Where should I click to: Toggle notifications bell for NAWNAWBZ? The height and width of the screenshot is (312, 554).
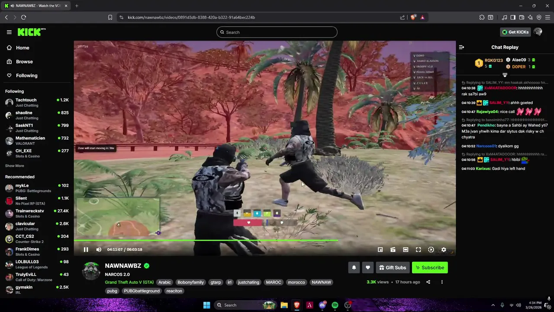[354, 268]
